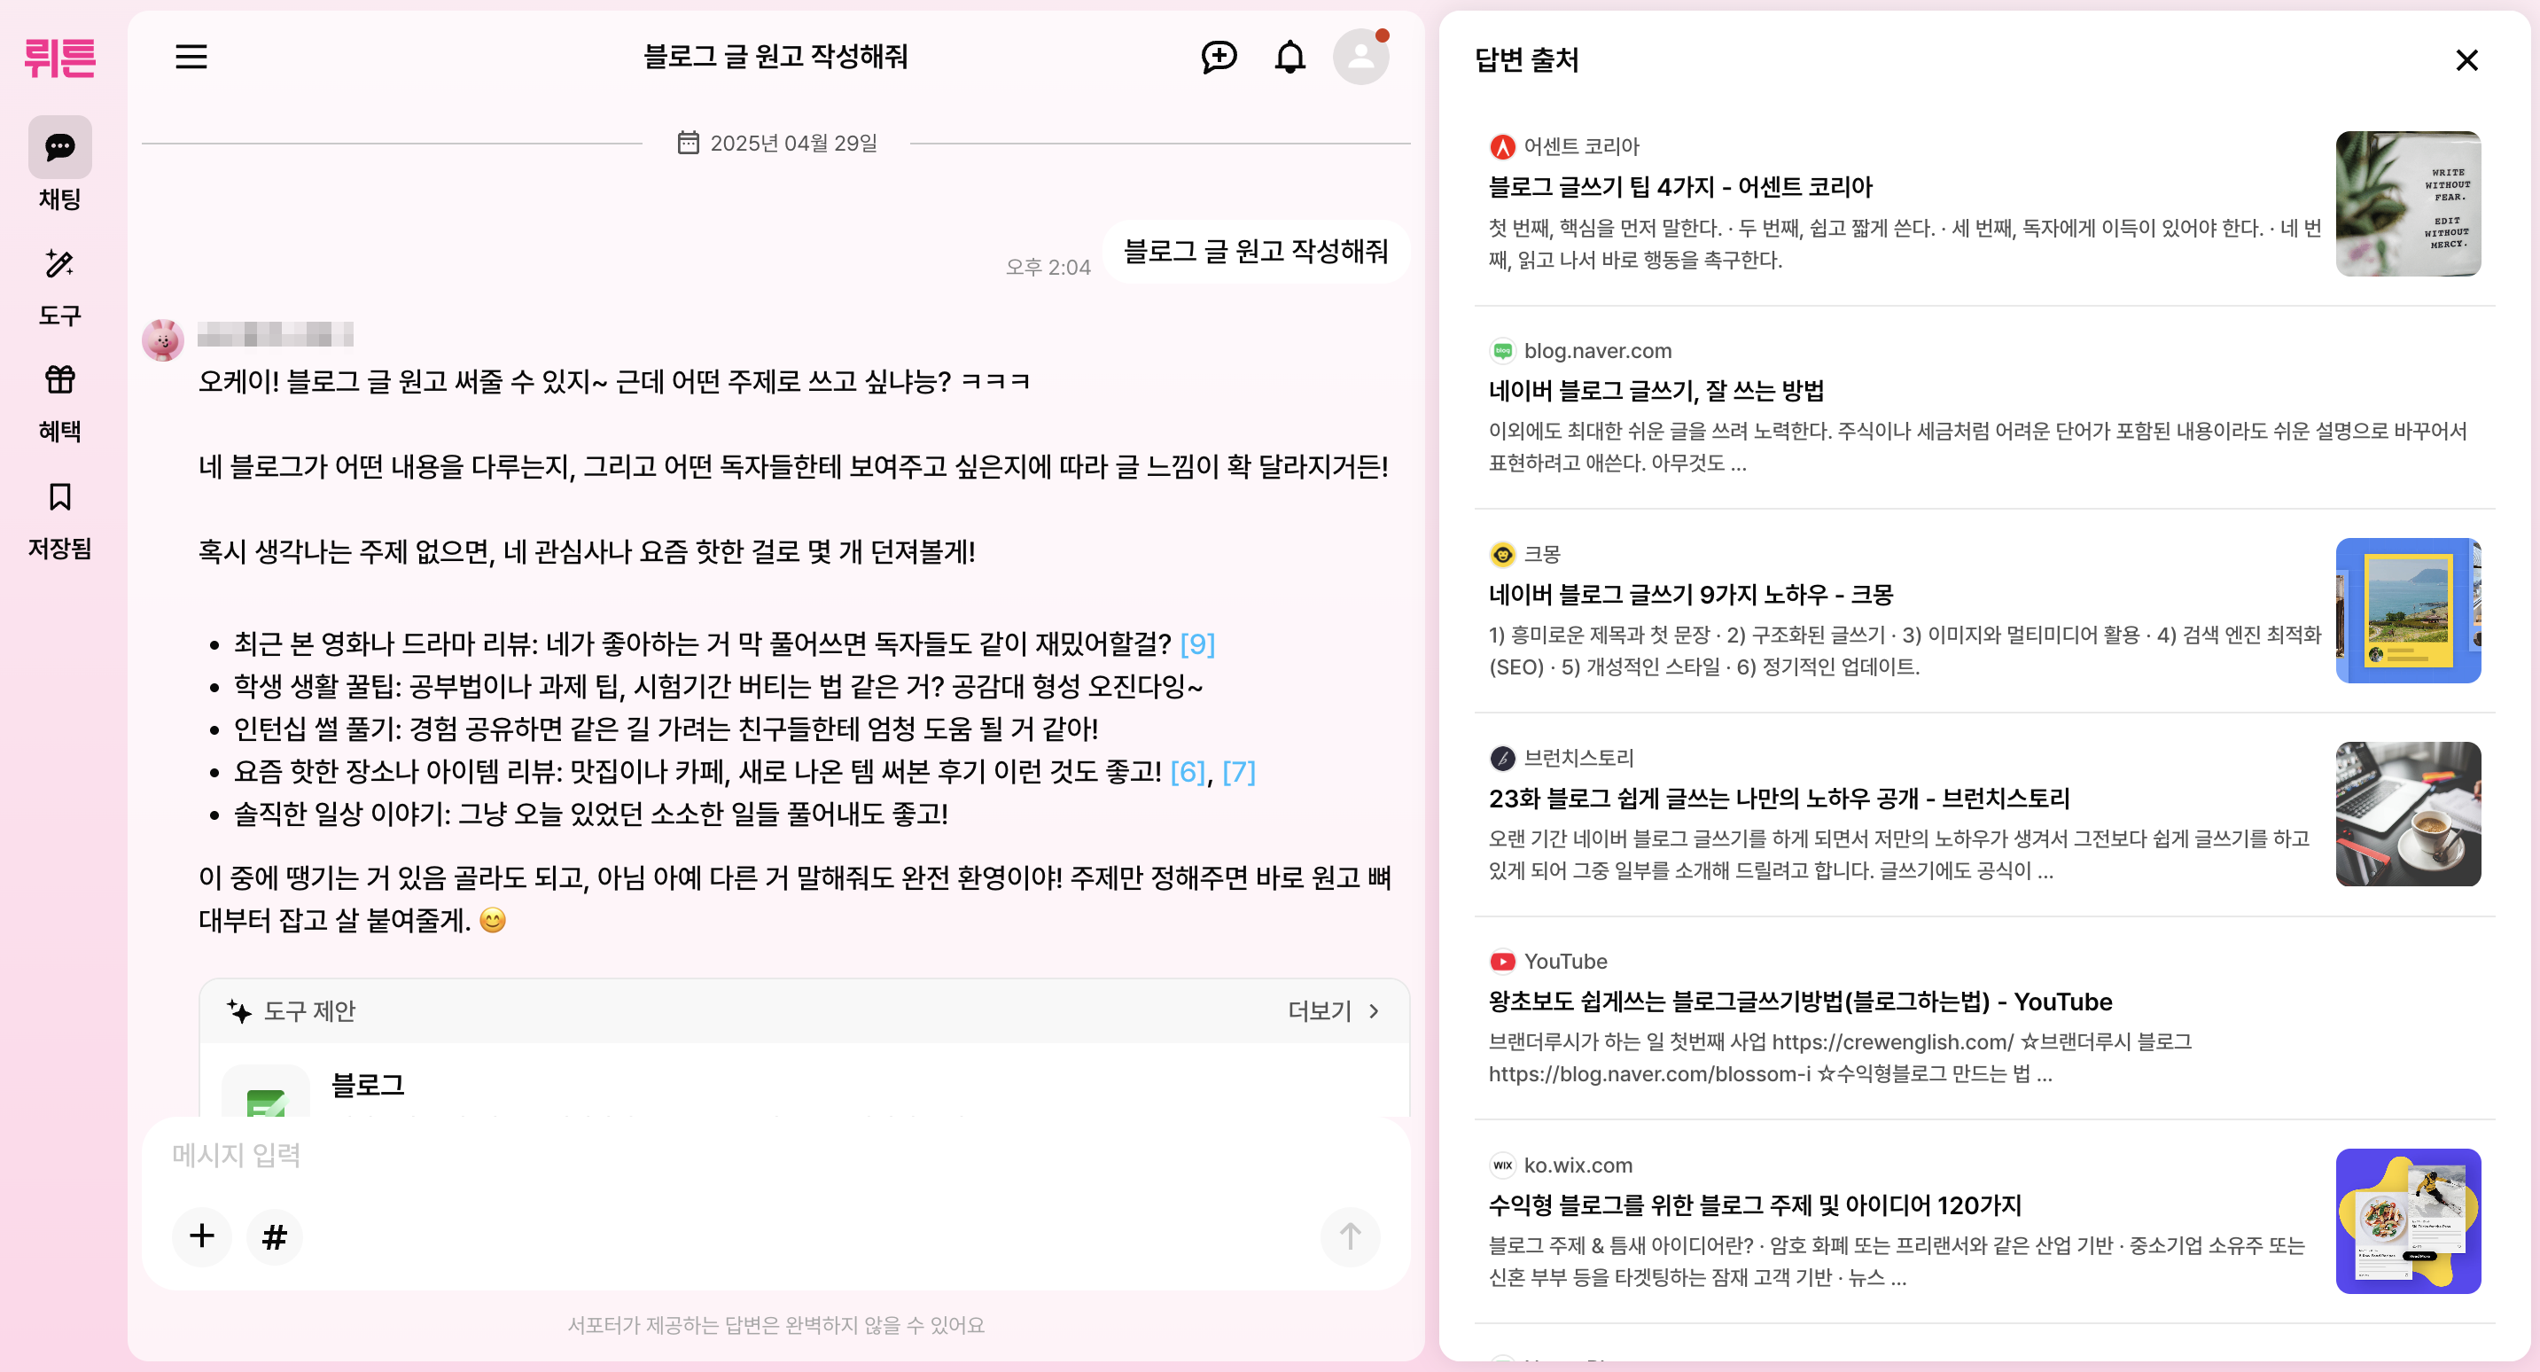Open 블로그 글쓰기 팁 4가지 source

point(1680,186)
